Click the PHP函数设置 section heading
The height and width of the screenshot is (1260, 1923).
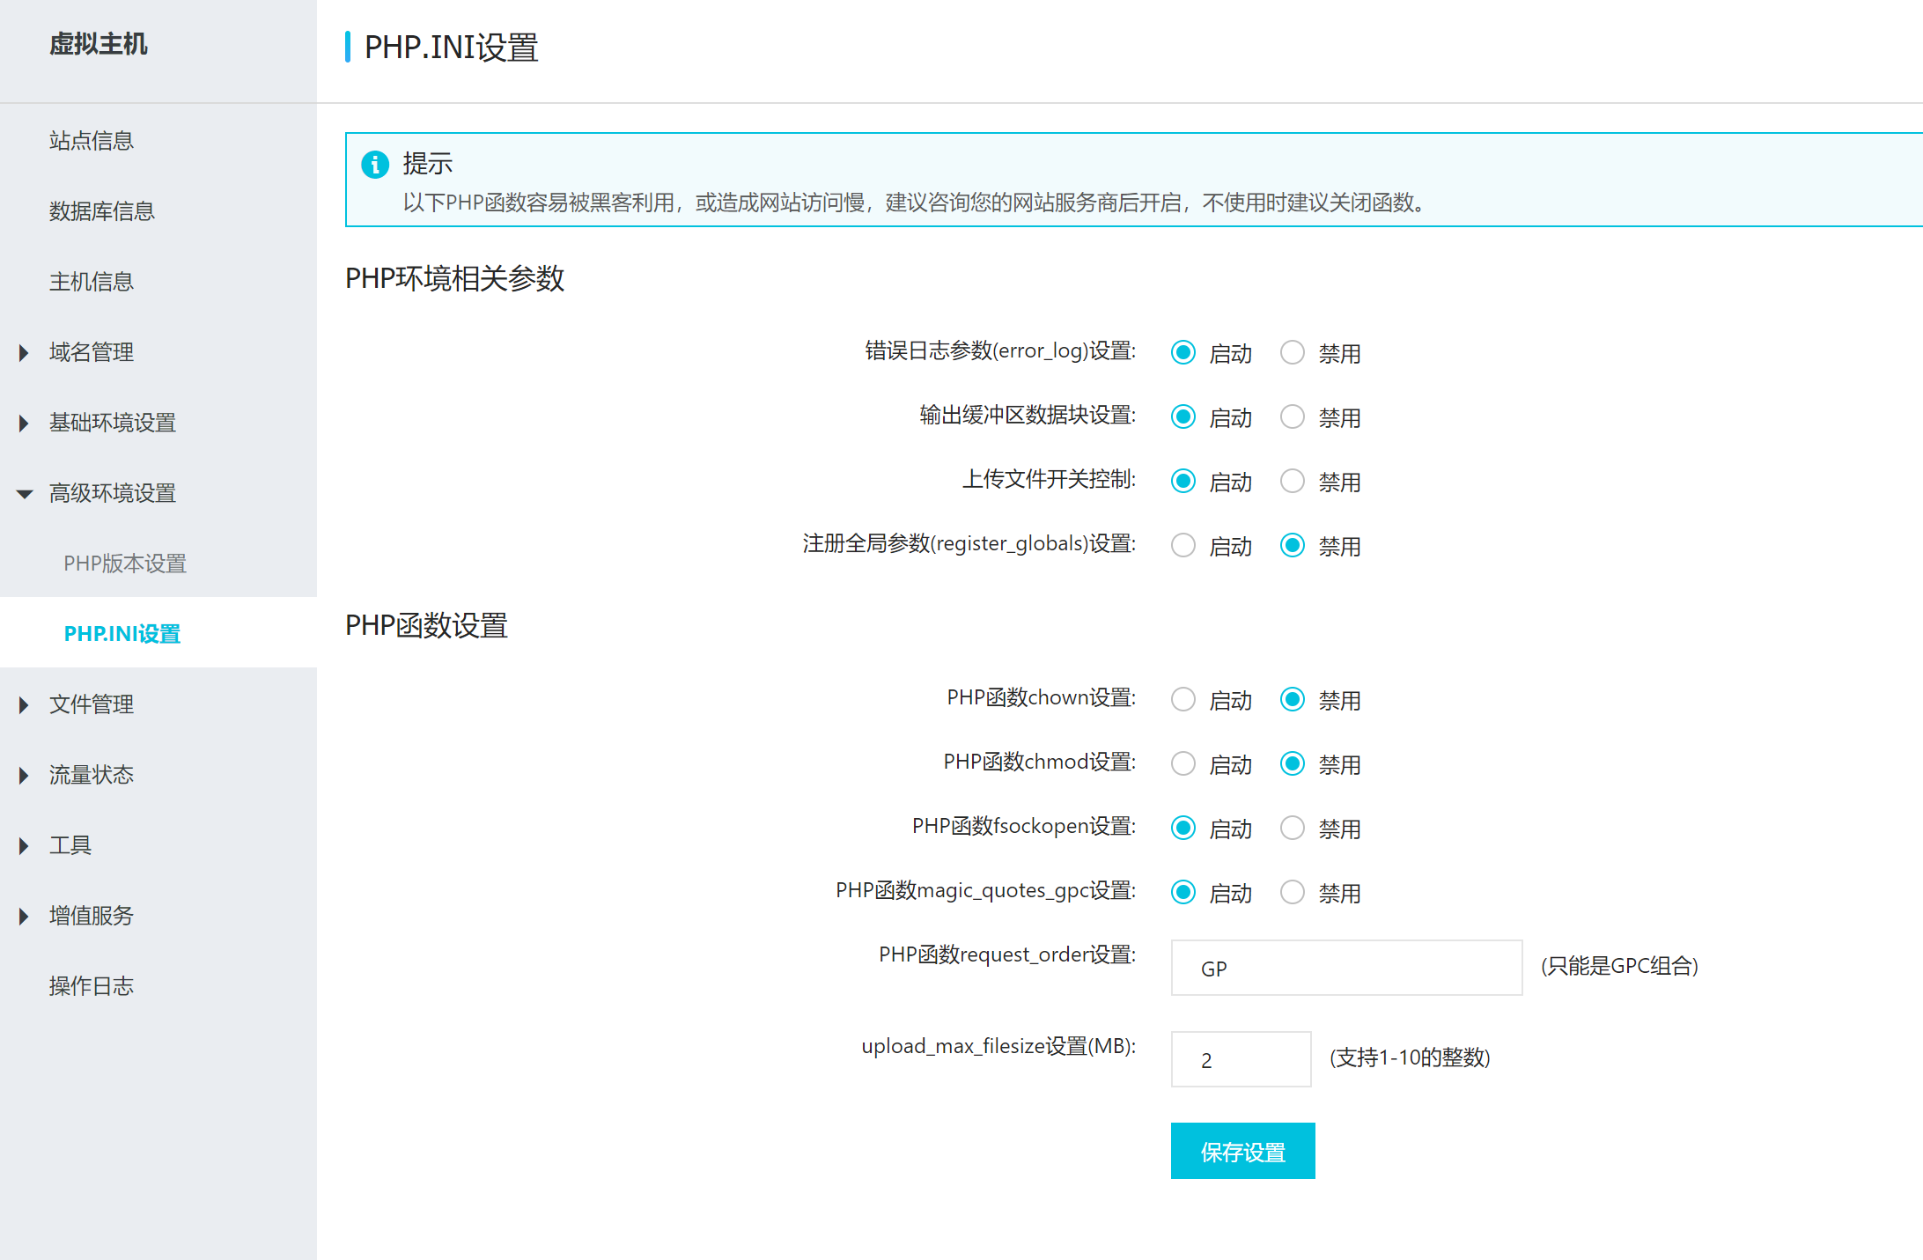(x=426, y=626)
